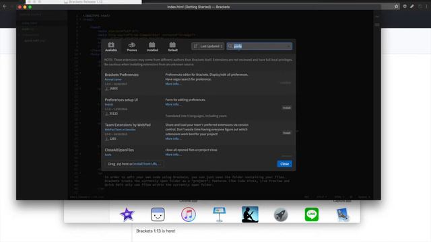Open More info link for Preferences setup UI
Viewport: 431px width, 242px height.
173,105
